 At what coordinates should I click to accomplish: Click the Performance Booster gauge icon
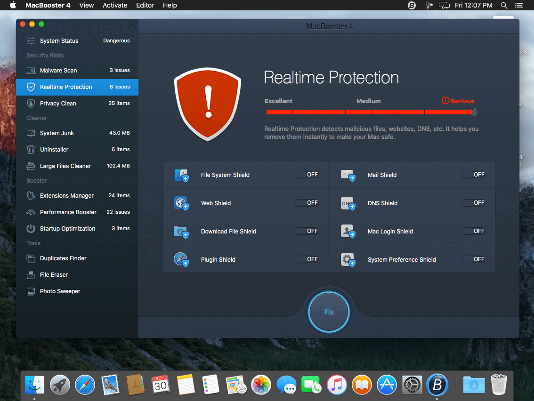pos(31,212)
